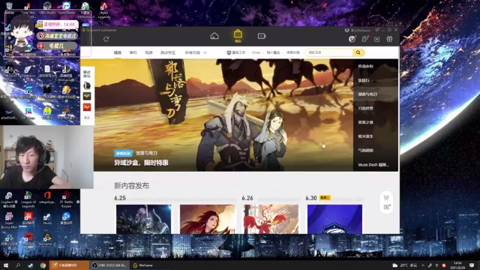Launch the CrossFire icon in recent-games sidebar
The height and width of the screenshot is (270, 480).
coord(87,96)
